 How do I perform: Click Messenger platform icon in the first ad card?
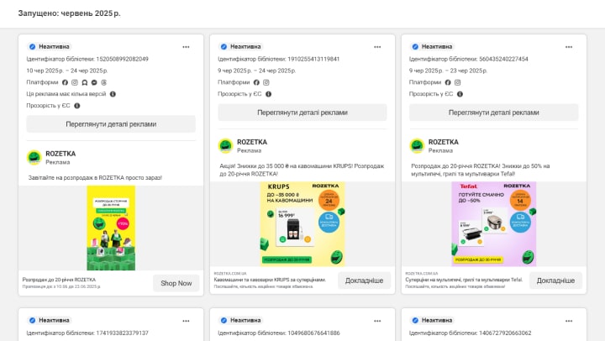click(94, 82)
